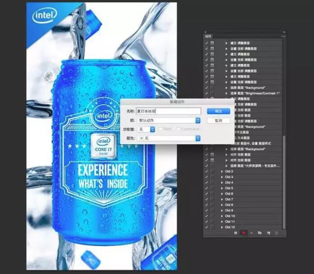Click the 取消 button
The height and width of the screenshot is (274, 314).
coord(218,120)
